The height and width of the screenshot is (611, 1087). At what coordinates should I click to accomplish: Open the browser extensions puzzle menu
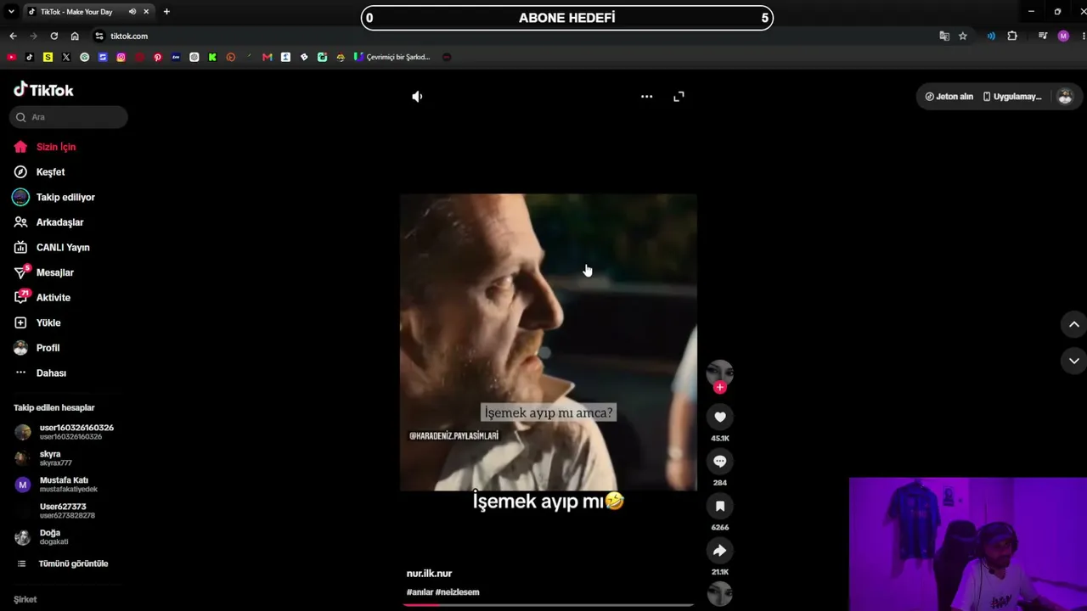click(x=1012, y=36)
